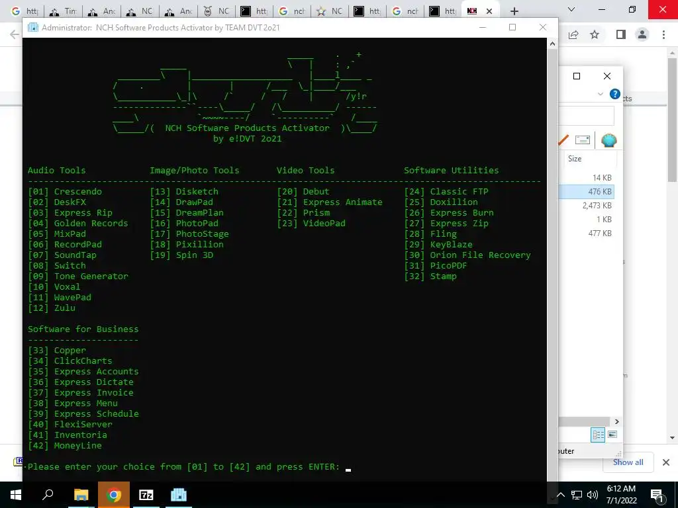Click Explorer horizontal scrollbar right arrow
The width and height of the screenshot is (678, 508).
617,421
